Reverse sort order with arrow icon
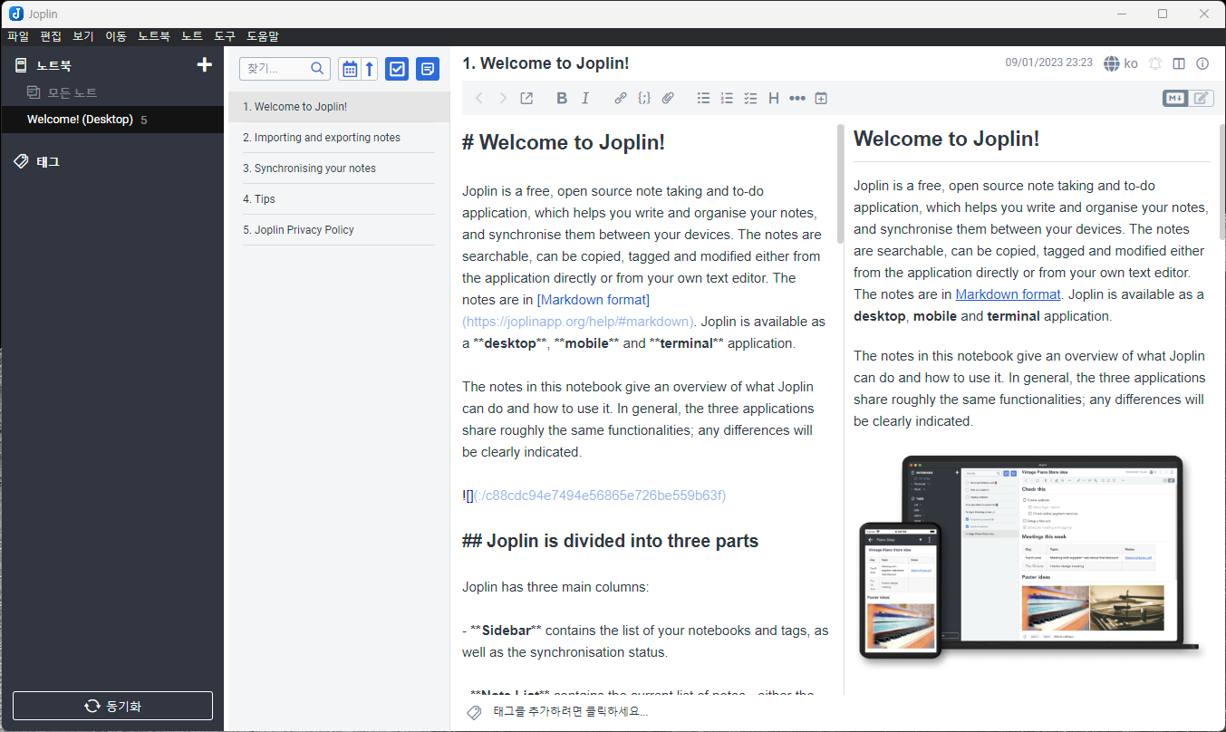Image resolution: width=1226 pixels, height=732 pixels. pyautogui.click(x=370, y=69)
